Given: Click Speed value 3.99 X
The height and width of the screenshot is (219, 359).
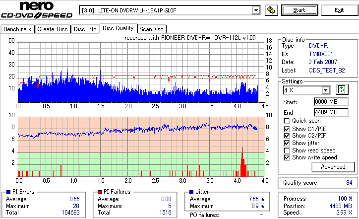Looking at the screenshot, I should pos(344,213).
